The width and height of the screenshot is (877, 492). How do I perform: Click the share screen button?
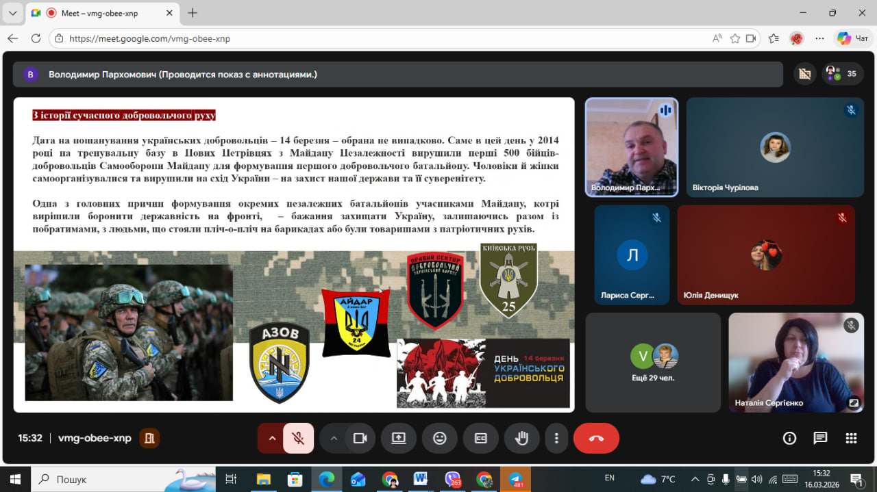point(399,439)
